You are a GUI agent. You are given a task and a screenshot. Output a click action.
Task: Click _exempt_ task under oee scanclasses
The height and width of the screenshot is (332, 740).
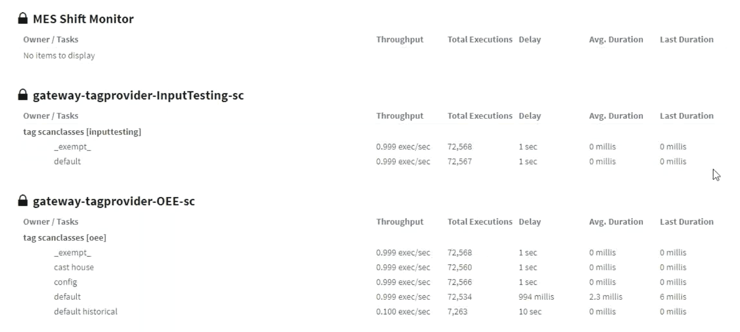72,253
